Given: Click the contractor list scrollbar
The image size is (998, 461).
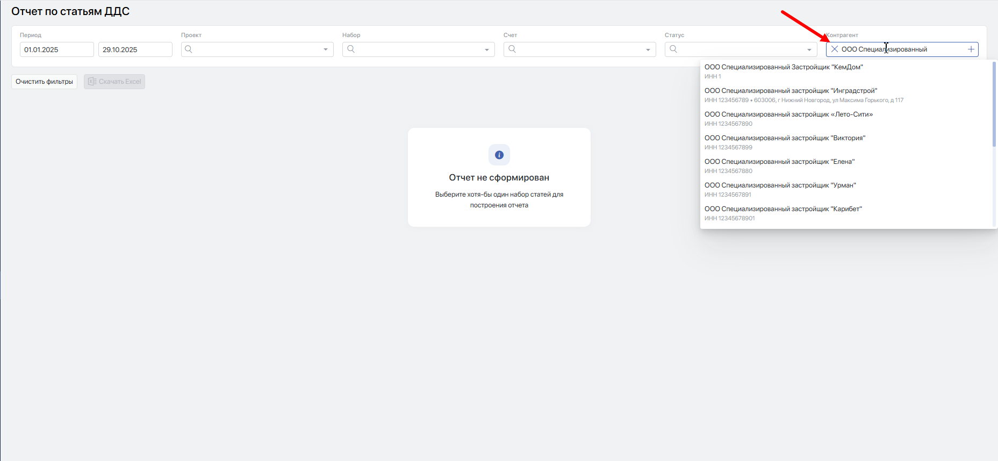Looking at the screenshot, I should pos(994,104).
